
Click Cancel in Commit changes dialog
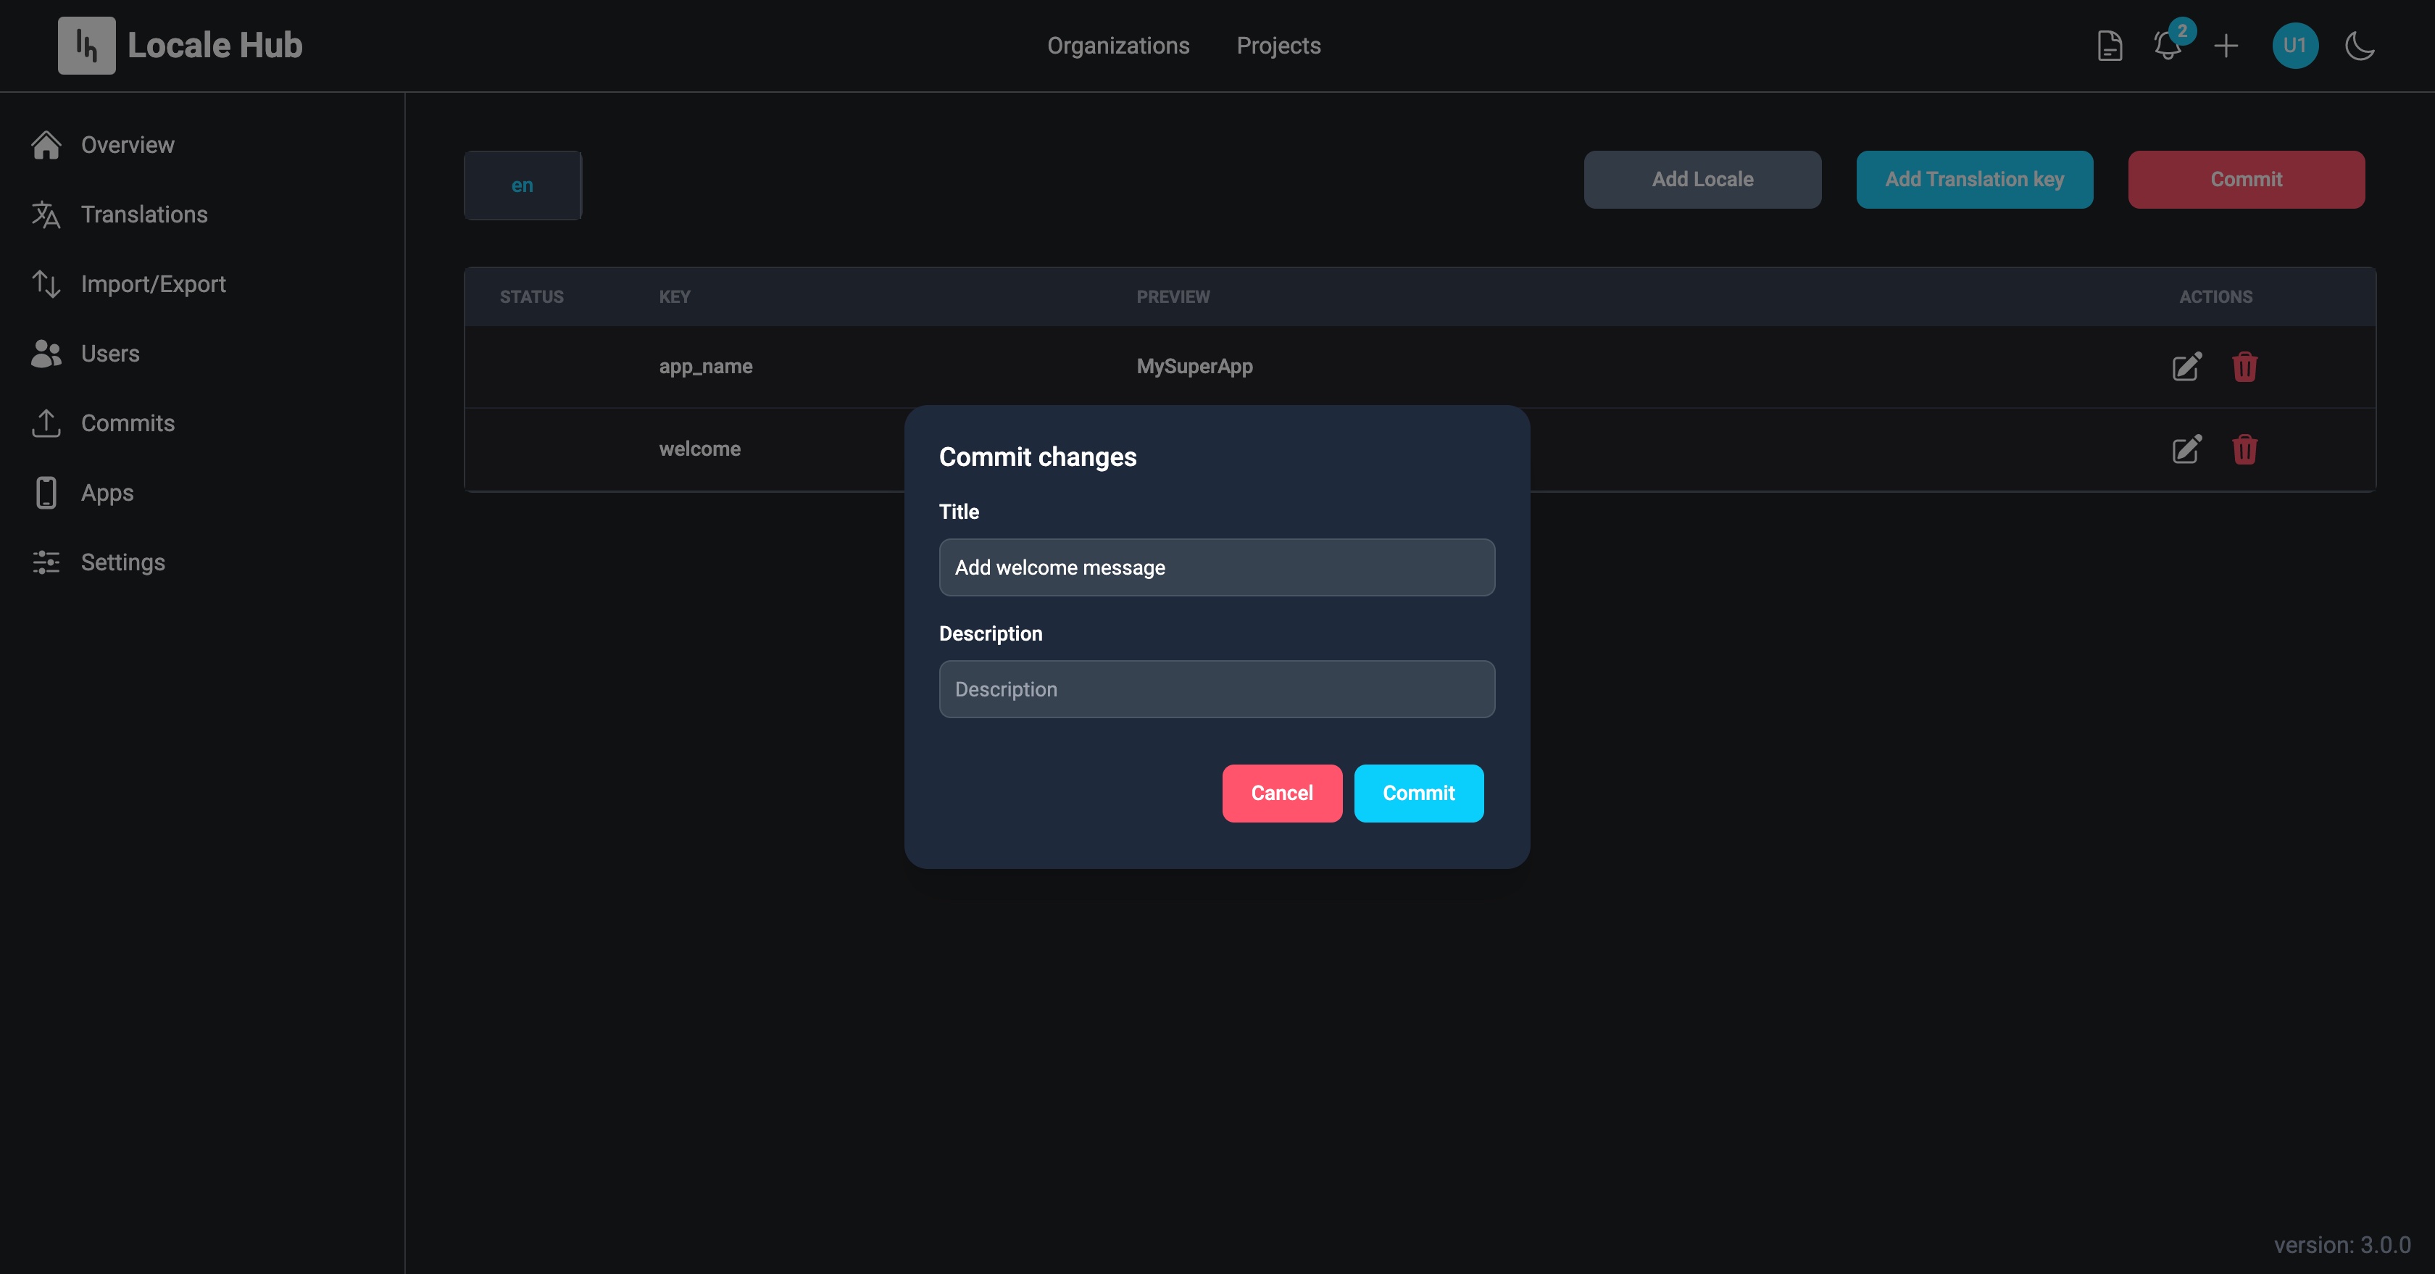tap(1282, 793)
